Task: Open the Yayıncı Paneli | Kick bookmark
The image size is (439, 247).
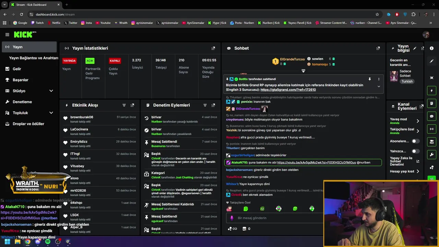Action: (297, 23)
